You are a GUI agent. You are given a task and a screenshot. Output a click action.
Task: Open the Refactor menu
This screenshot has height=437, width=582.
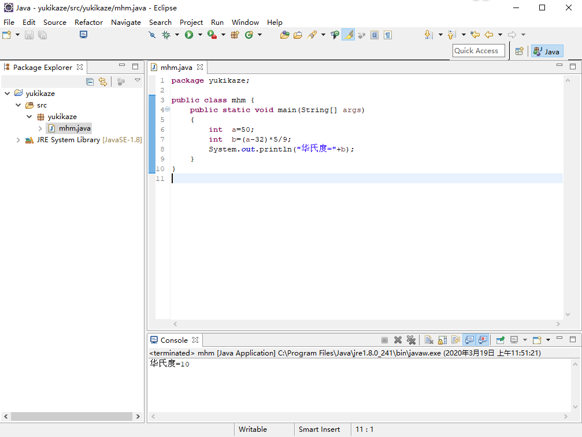(88, 23)
